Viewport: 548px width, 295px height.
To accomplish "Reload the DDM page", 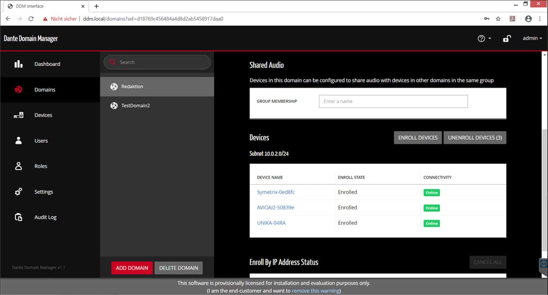I will point(31,19).
